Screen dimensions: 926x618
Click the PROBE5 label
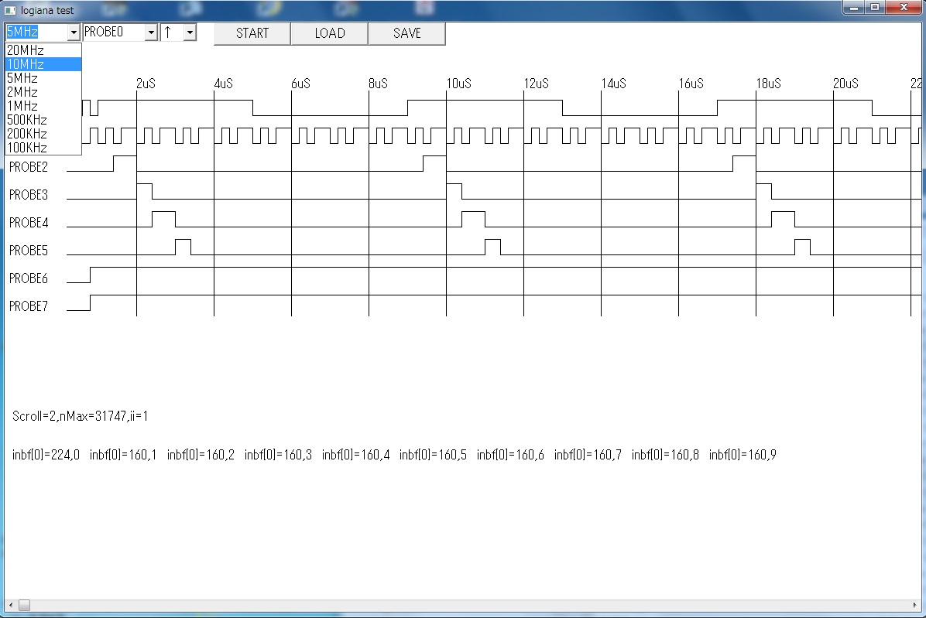[29, 251]
